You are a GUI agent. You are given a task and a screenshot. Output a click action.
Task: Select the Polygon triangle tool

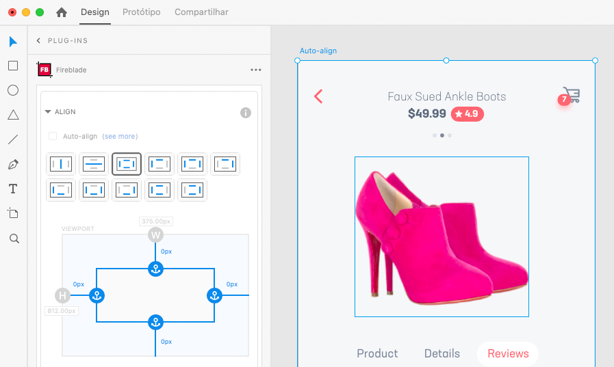click(x=13, y=115)
